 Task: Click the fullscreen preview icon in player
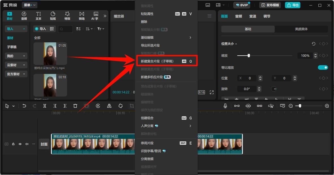coord(212,92)
